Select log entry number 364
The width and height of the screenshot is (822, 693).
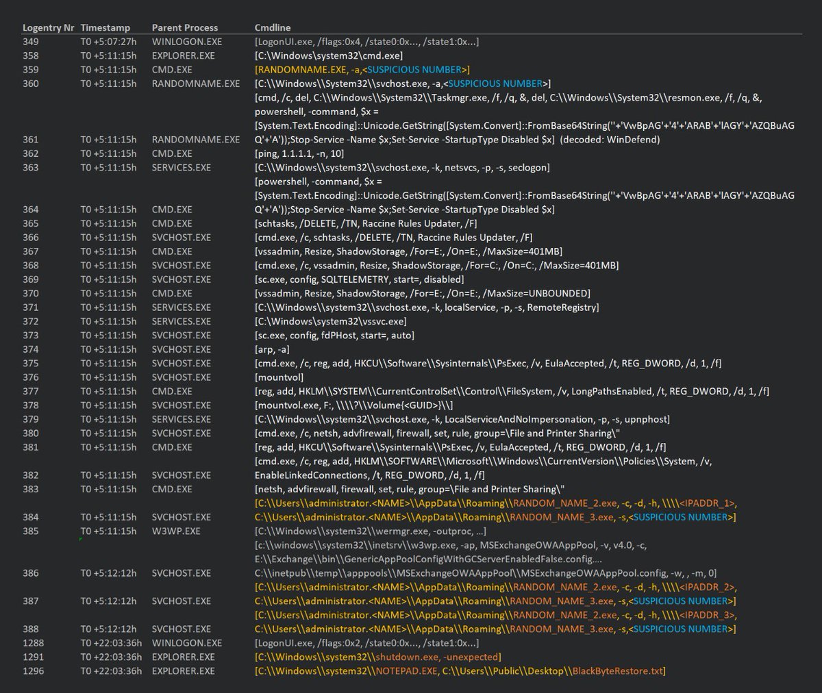[31, 210]
